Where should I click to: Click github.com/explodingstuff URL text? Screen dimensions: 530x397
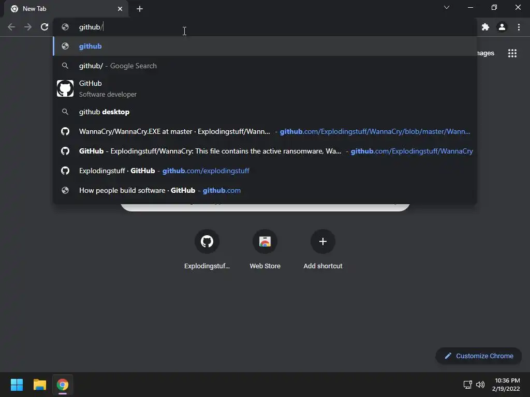click(x=206, y=171)
